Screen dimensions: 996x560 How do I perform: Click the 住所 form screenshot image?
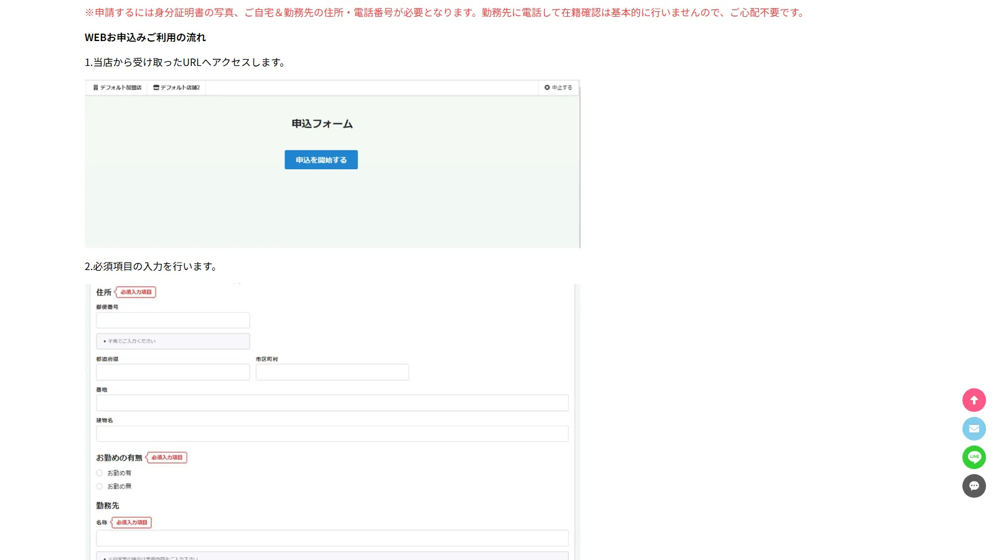332,422
